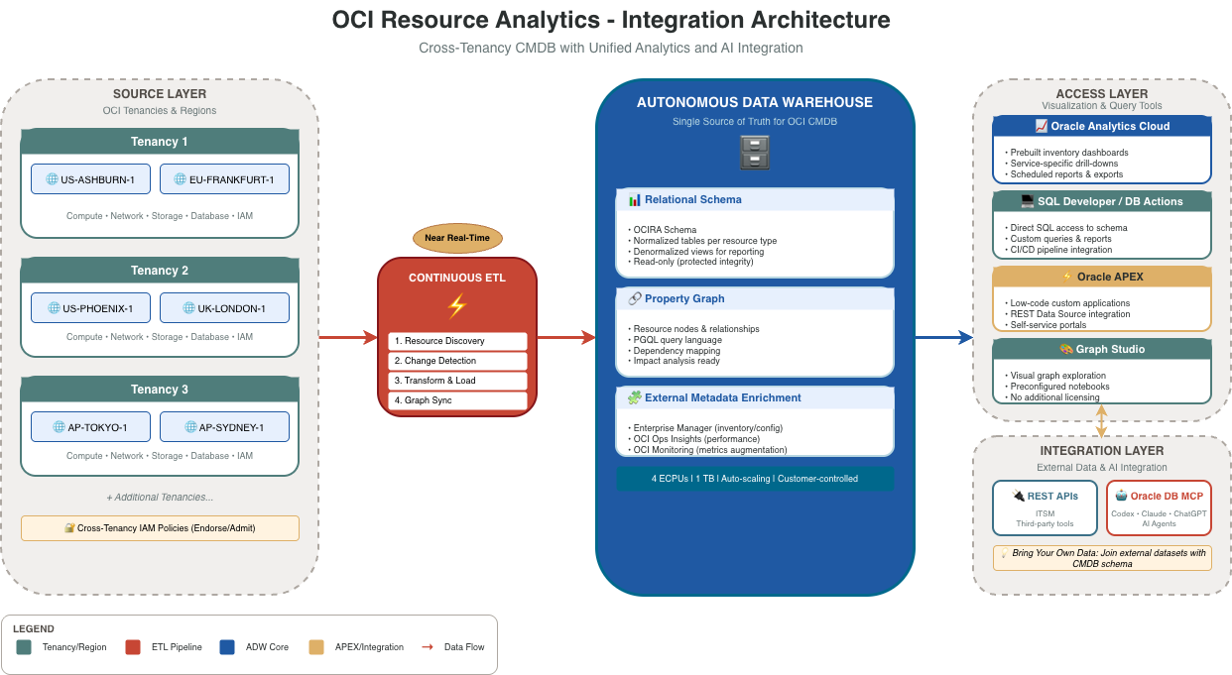Select the robot icon for Oracle DB MCP
The width and height of the screenshot is (1232, 675).
pyautogui.click(x=1124, y=496)
